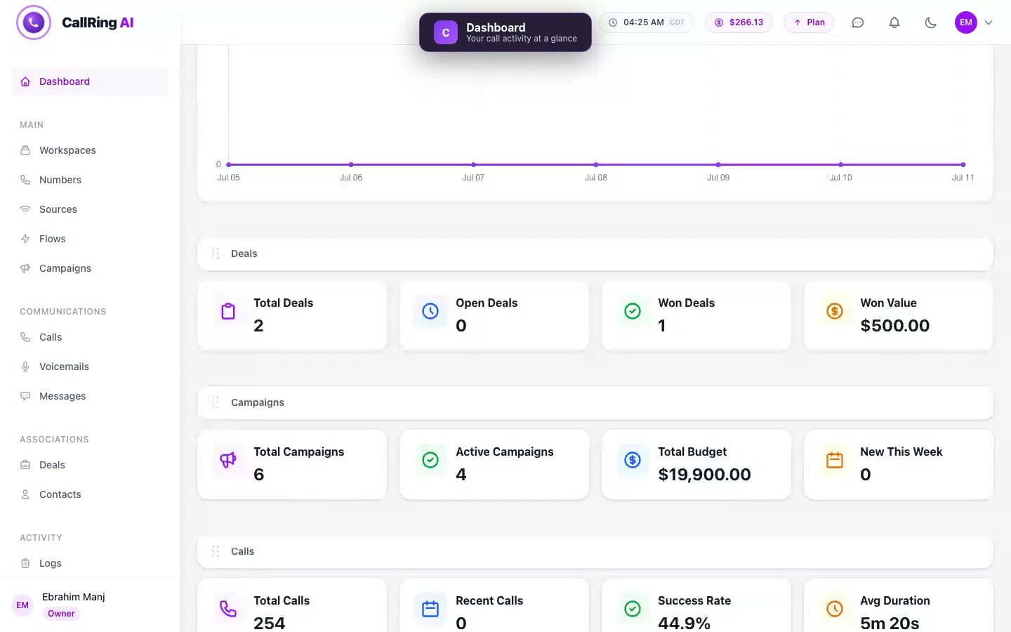Viewport: 1011px width, 632px height.
Task: Open the chat messages icon in header
Action: [x=858, y=22]
